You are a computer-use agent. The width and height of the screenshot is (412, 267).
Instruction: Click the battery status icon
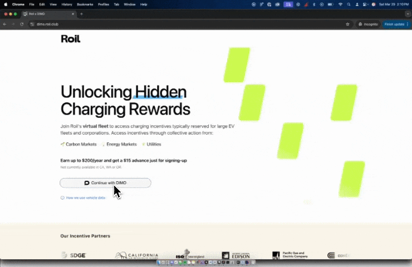coord(331,4)
